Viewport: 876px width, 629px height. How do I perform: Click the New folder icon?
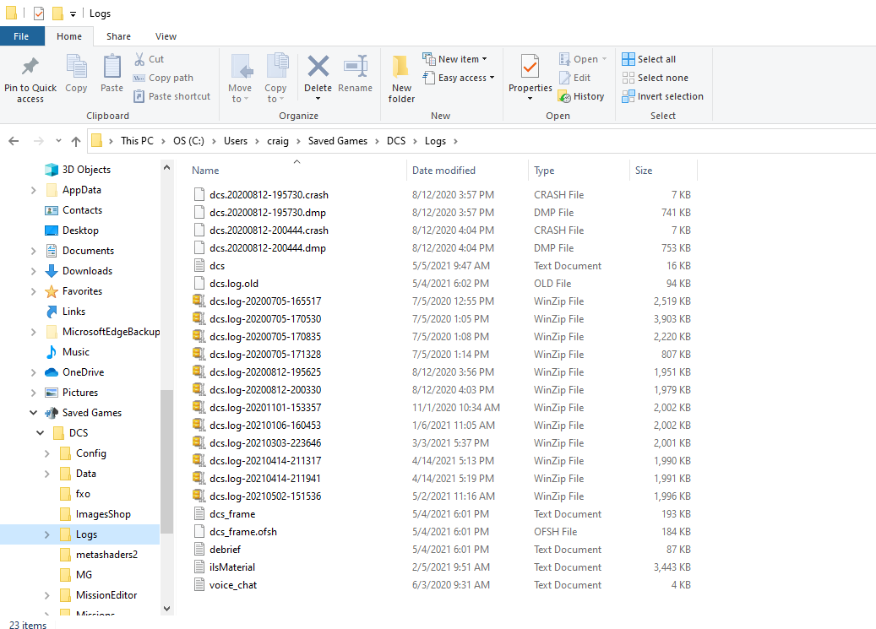pyautogui.click(x=400, y=68)
